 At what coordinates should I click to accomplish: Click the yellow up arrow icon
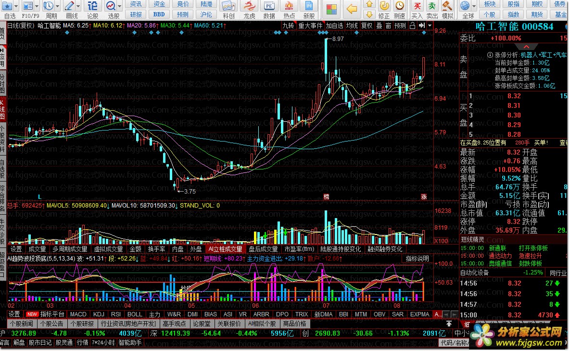(x=369, y=4)
